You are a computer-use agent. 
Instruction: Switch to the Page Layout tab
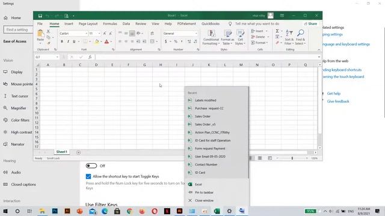coord(88,24)
